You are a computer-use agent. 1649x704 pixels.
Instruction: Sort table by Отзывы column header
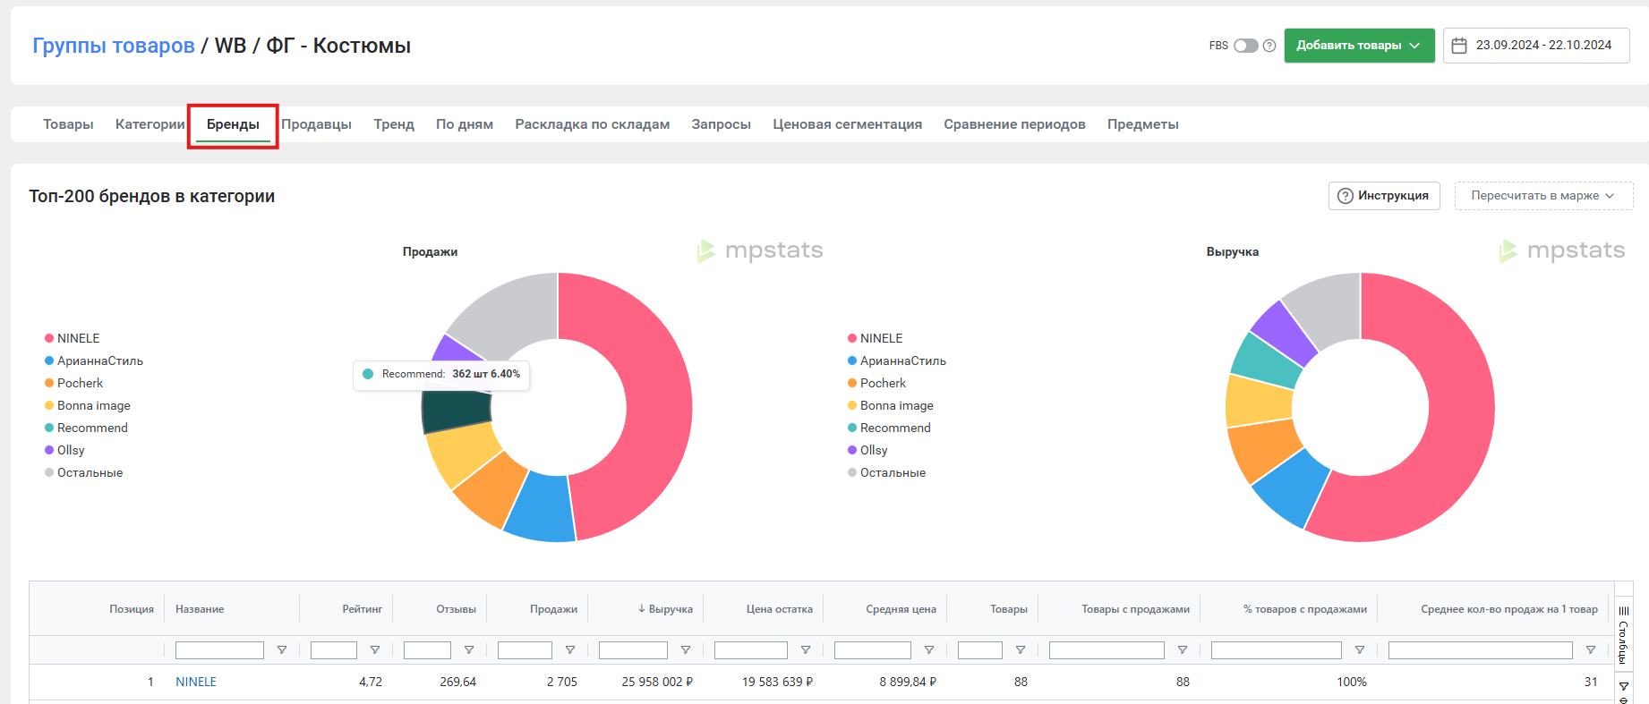(x=456, y=609)
